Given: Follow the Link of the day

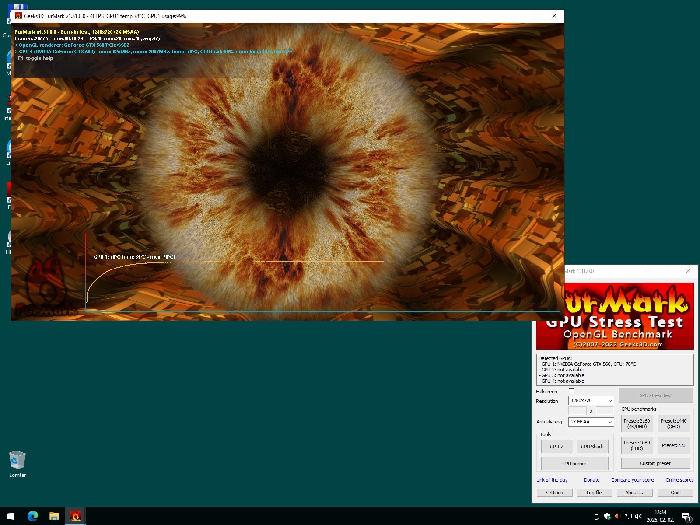Looking at the screenshot, I should 552,480.
